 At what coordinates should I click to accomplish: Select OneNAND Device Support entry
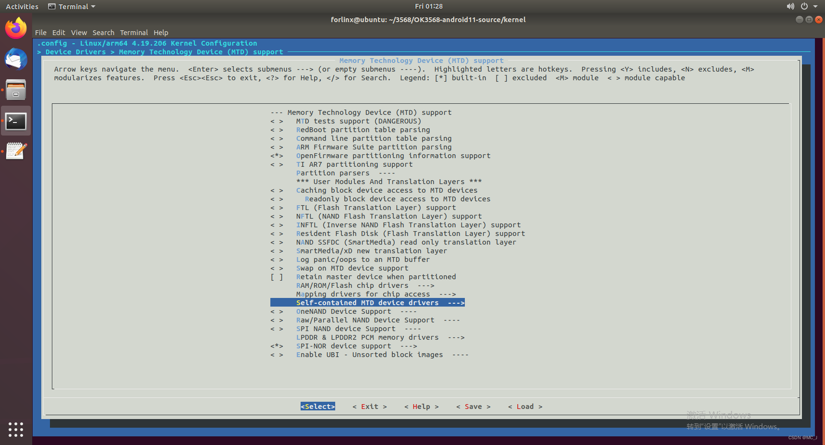[344, 311]
